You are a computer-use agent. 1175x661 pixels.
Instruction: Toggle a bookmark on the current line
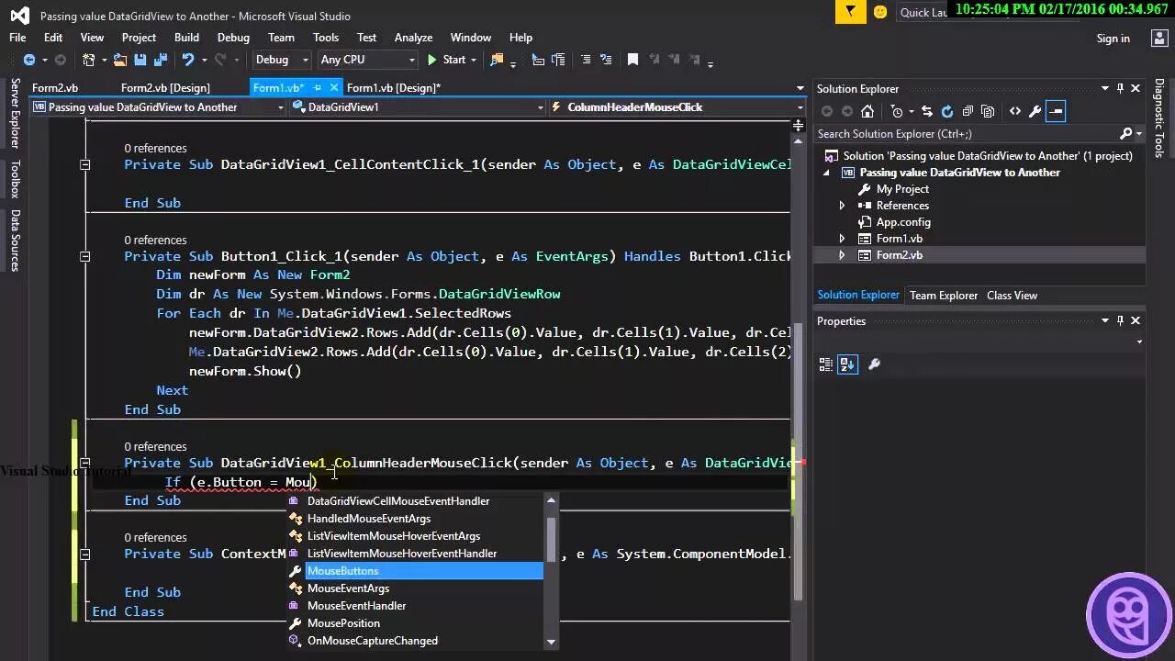click(x=632, y=60)
